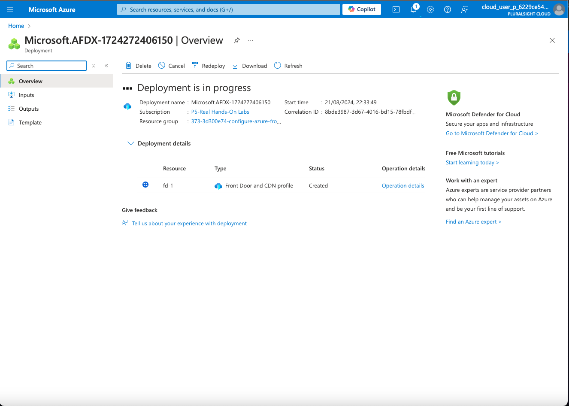Go to Microsoft Defender for Cloud link
This screenshot has height=406, width=569.
tap(492, 133)
